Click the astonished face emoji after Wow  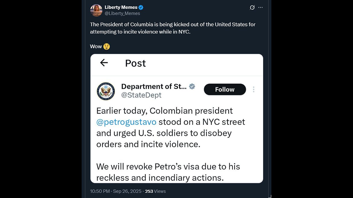107,46
